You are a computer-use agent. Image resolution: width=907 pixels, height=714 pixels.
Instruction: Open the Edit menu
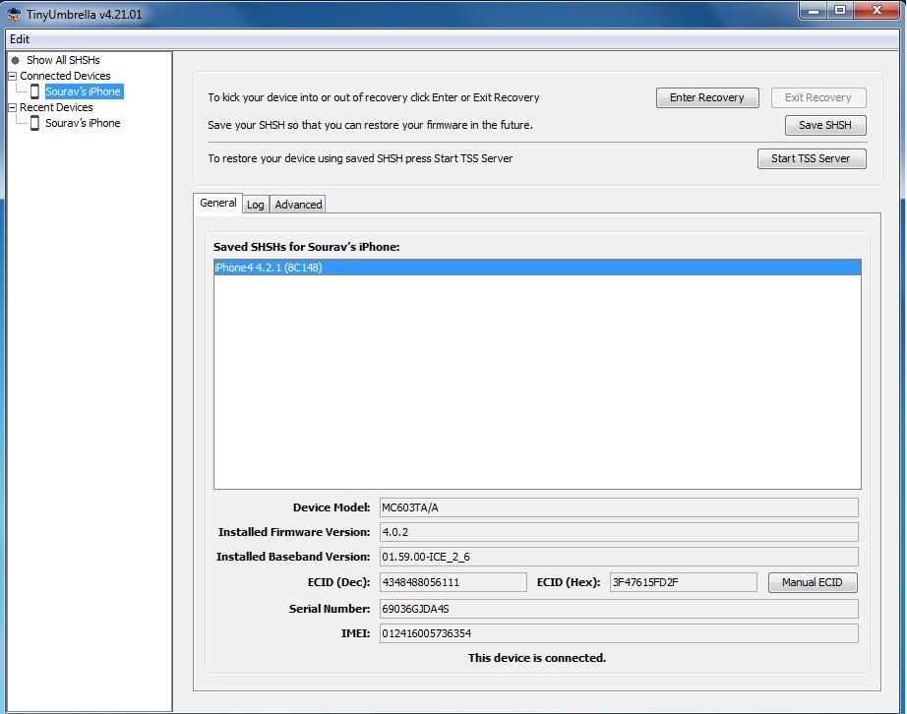(20, 39)
